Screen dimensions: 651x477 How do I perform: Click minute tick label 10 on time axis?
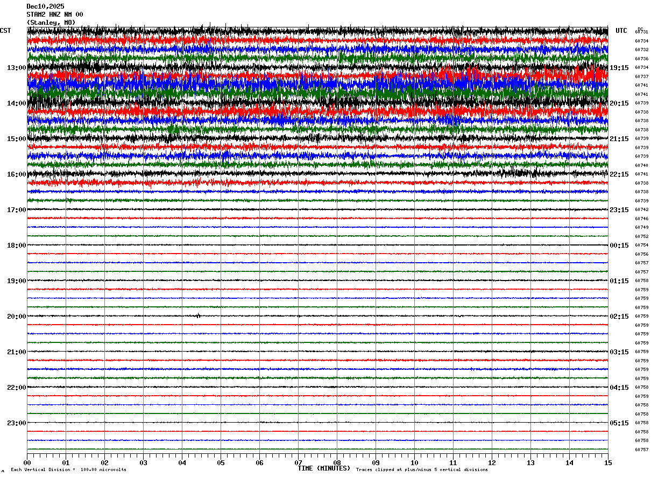[x=414, y=462]
